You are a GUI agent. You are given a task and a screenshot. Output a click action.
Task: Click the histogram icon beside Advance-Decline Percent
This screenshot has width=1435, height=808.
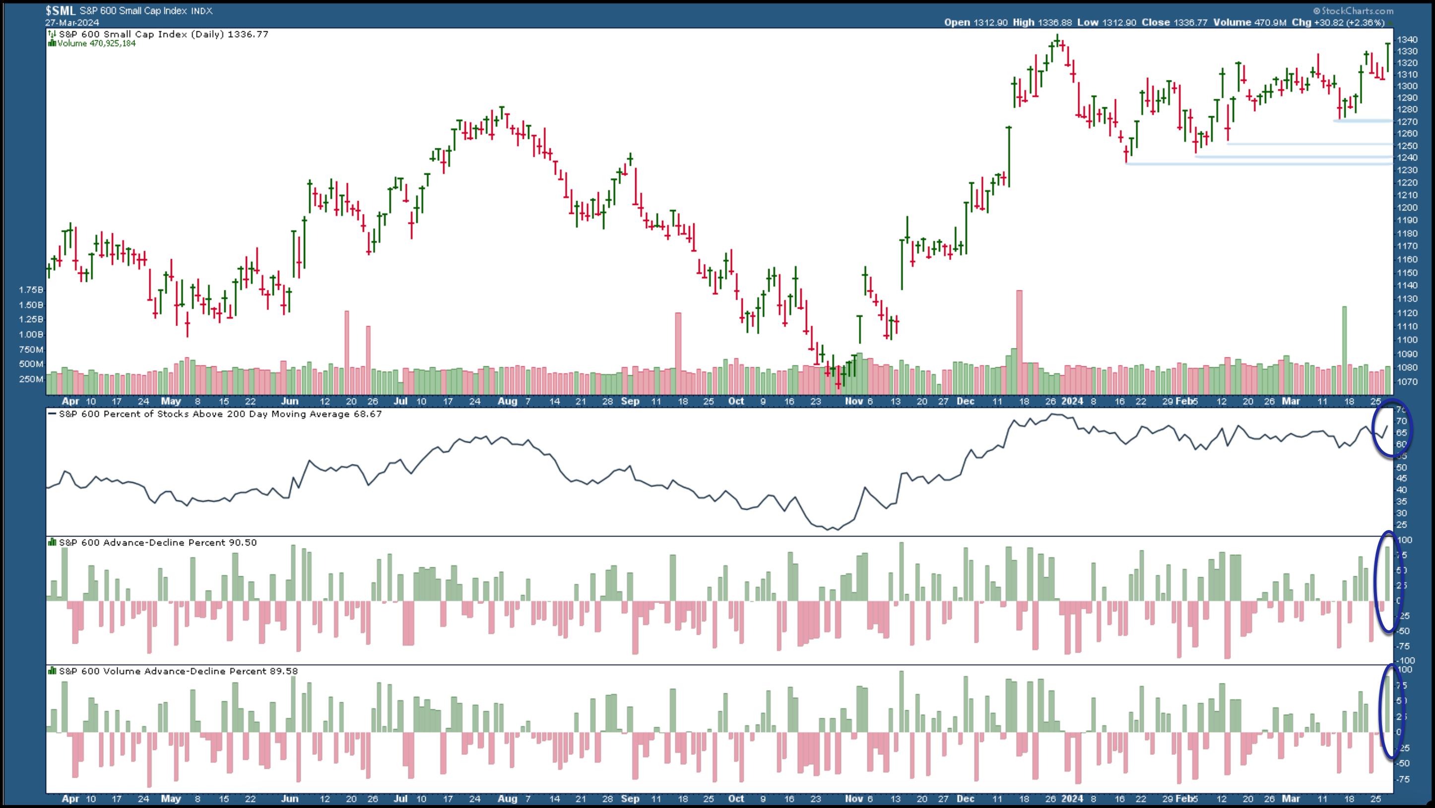(x=53, y=543)
